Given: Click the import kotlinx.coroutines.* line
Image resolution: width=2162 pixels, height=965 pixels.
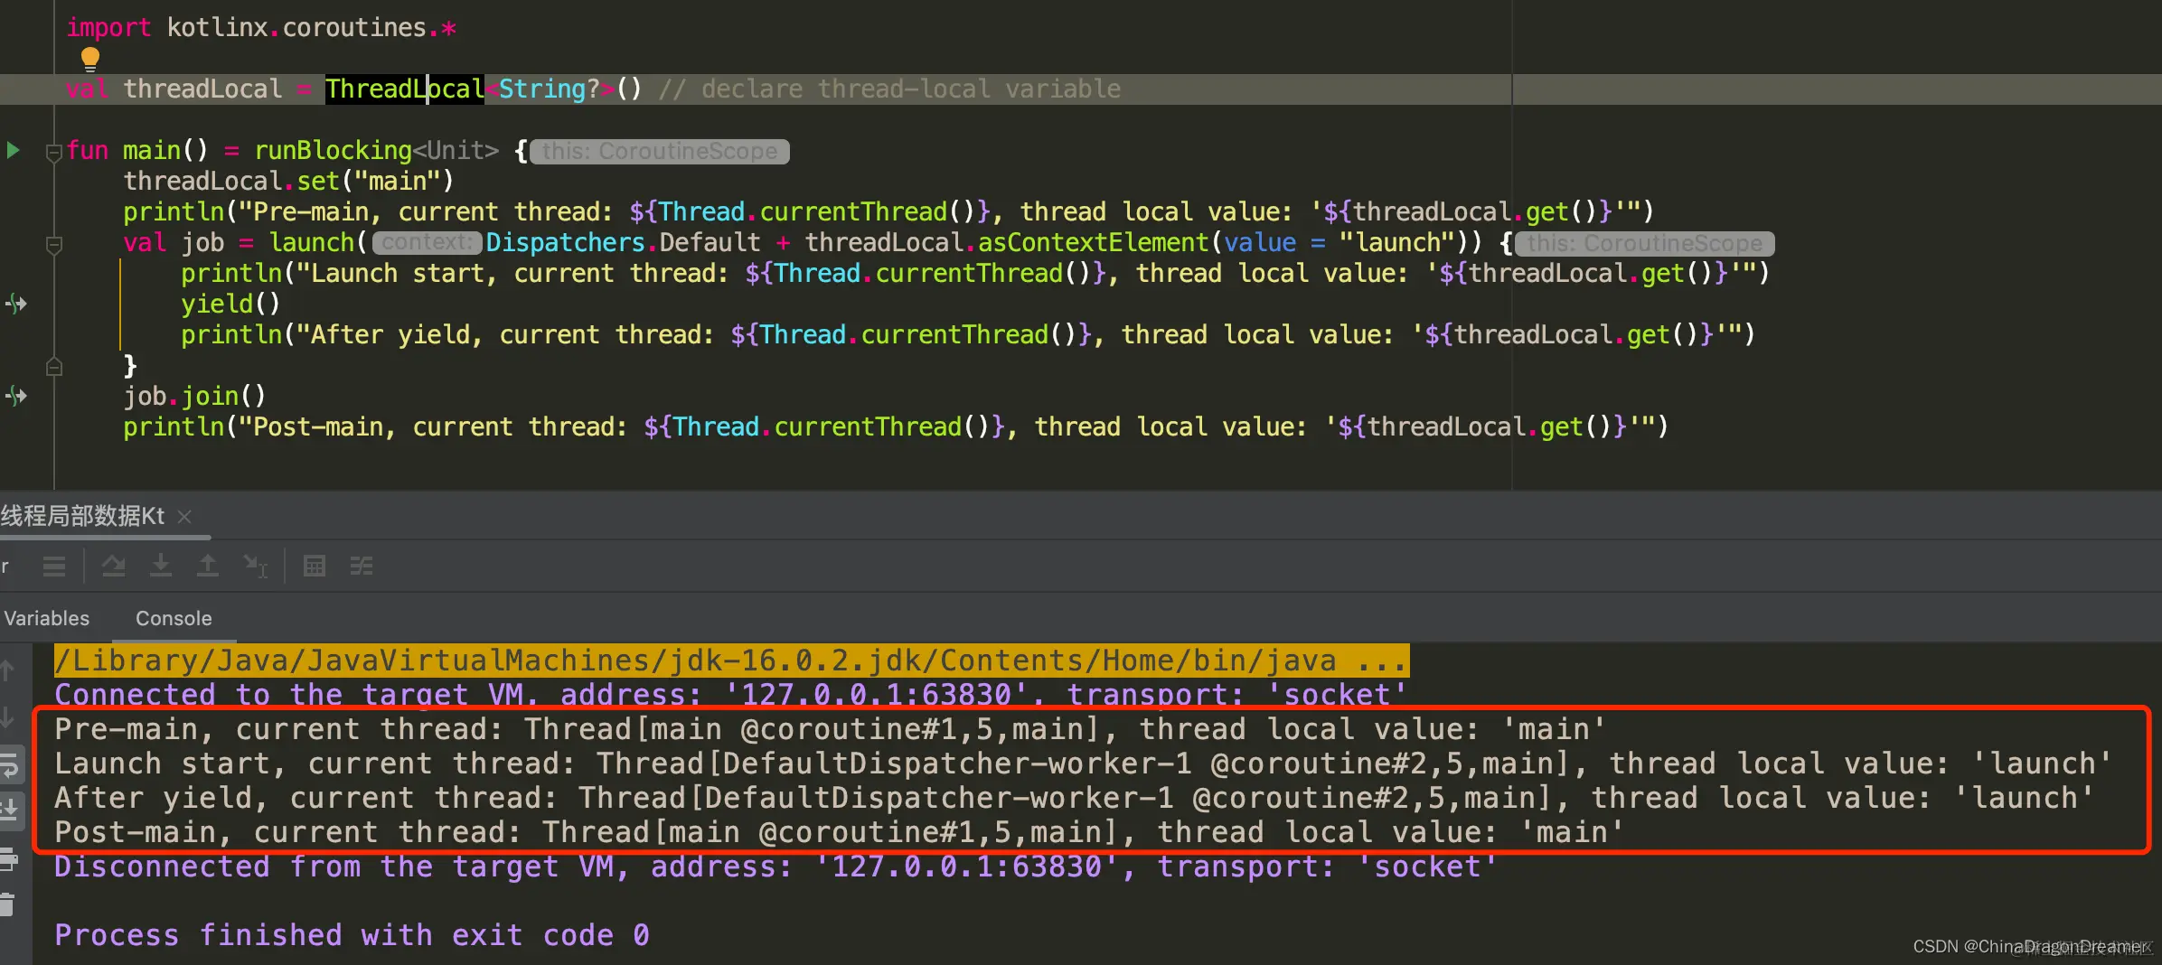Looking at the screenshot, I should [261, 28].
